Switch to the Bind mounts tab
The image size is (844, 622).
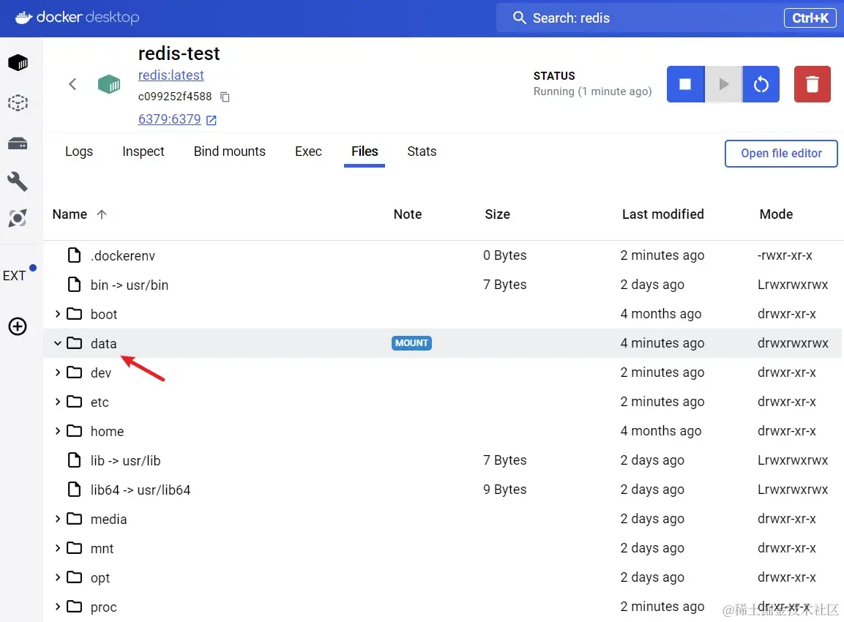230,151
